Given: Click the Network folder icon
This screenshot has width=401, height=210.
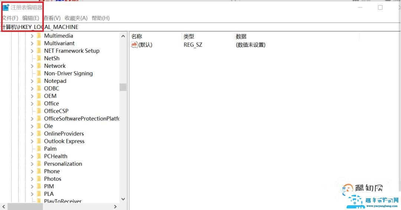Looking at the screenshot, I should point(39,66).
